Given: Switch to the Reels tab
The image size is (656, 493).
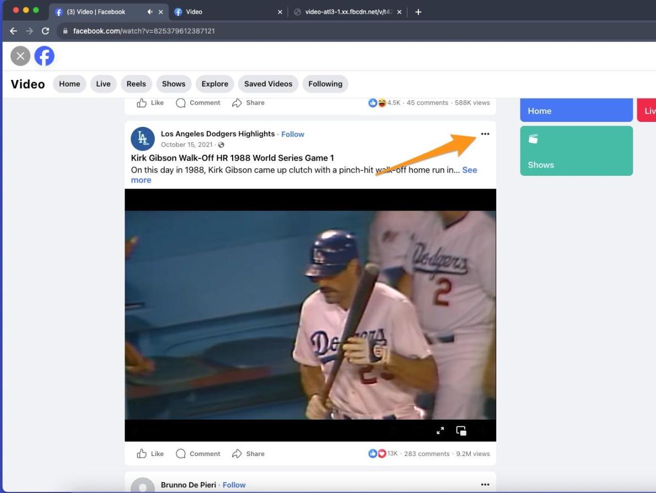Looking at the screenshot, I should point(136,83).
